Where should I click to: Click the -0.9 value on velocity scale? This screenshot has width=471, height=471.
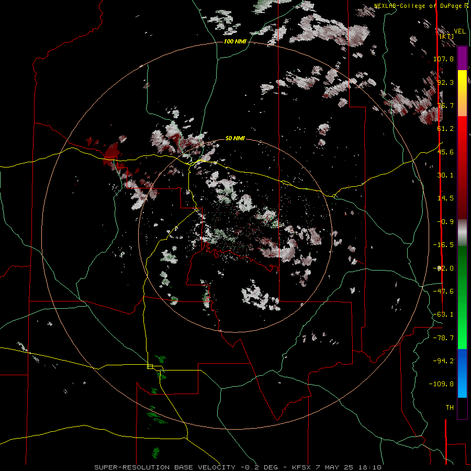click(445, 222)
